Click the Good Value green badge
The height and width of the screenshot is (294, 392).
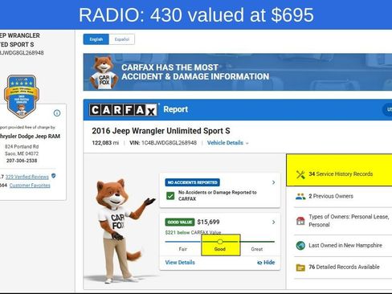(180, 223)
